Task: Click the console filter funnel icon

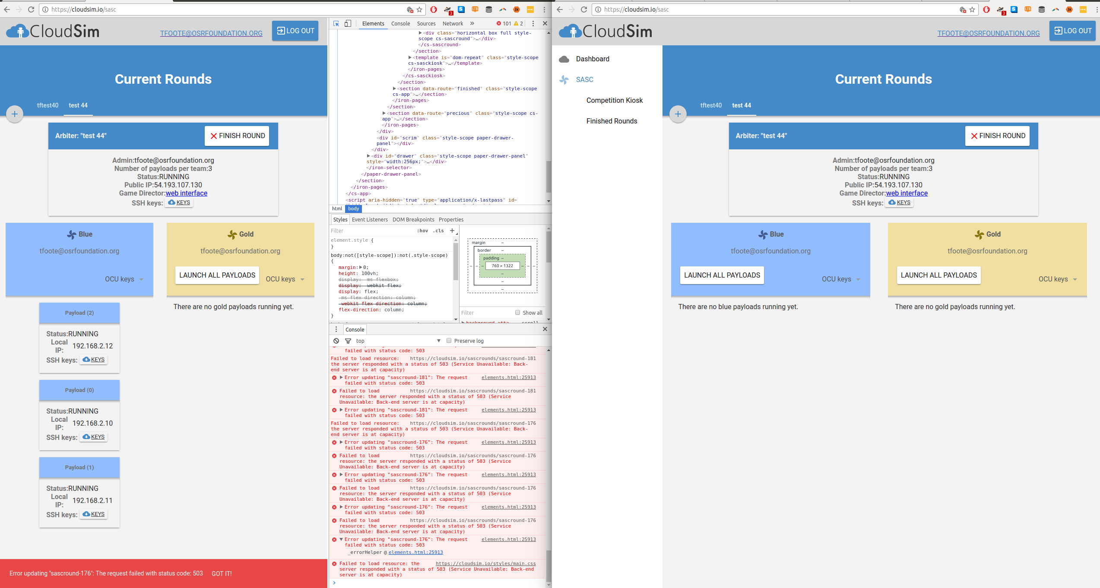Action: [x=348, y=341]
